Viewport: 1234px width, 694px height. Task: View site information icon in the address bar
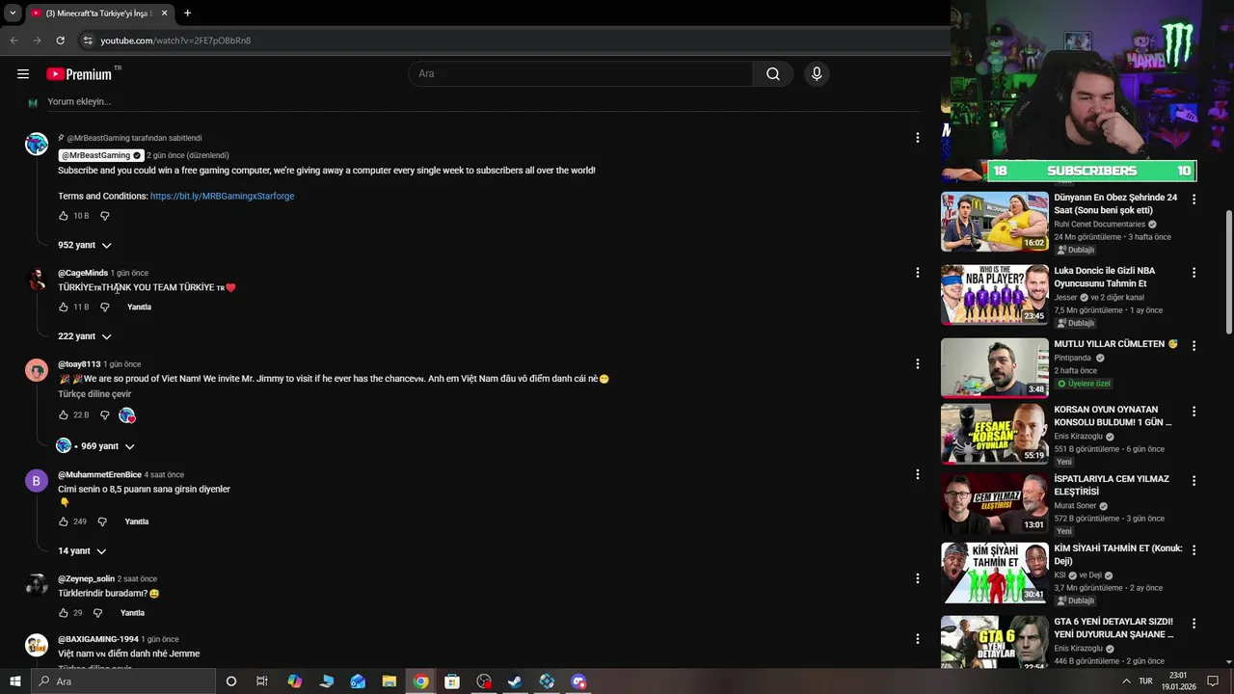tap(88, 40)
